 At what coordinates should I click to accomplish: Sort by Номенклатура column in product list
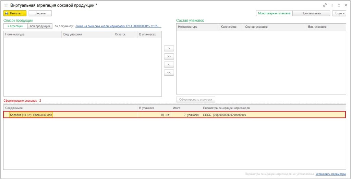pyautogui.click(x=32, y=34)
